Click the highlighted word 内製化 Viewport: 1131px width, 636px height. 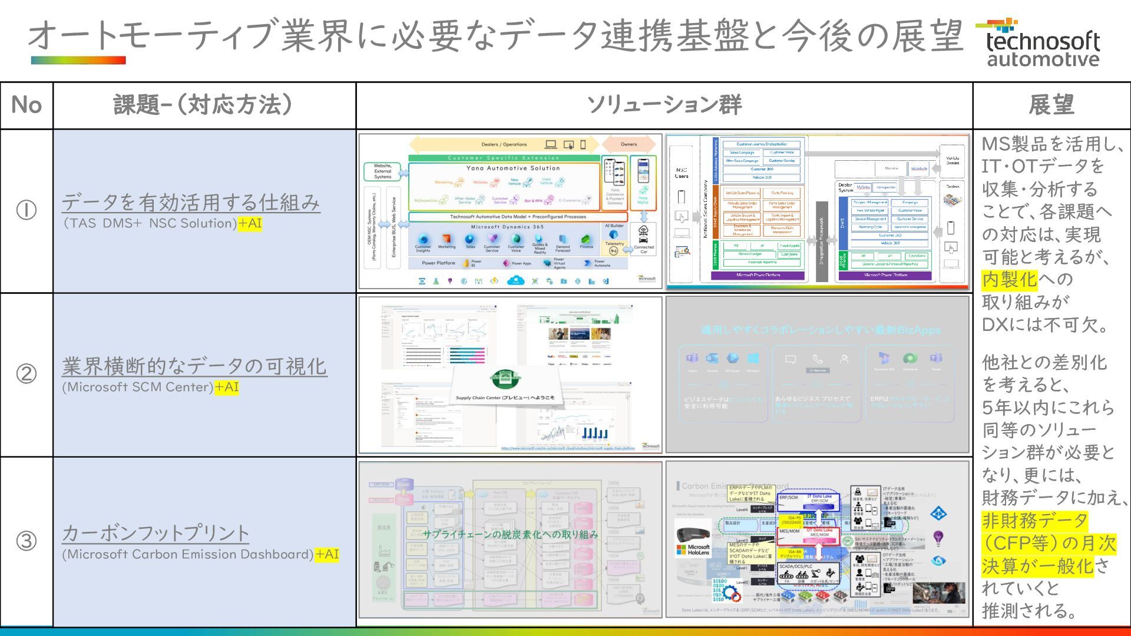point(1009,279)
